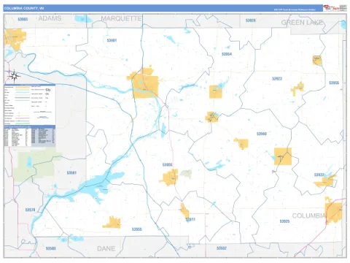Select ZIP code label 53925
The image size is (350, 263).
pyautogui.click(x=284, y=221)
